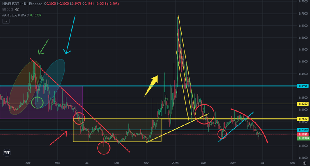Viewport: 310px width, 166px height.
Task: Select the MA 8 close 0 SMA 9 legend
Action: 15,15
